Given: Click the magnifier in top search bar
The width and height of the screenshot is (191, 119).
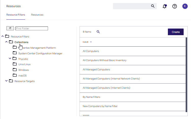Looking at the screenshot, I should 153,6.
